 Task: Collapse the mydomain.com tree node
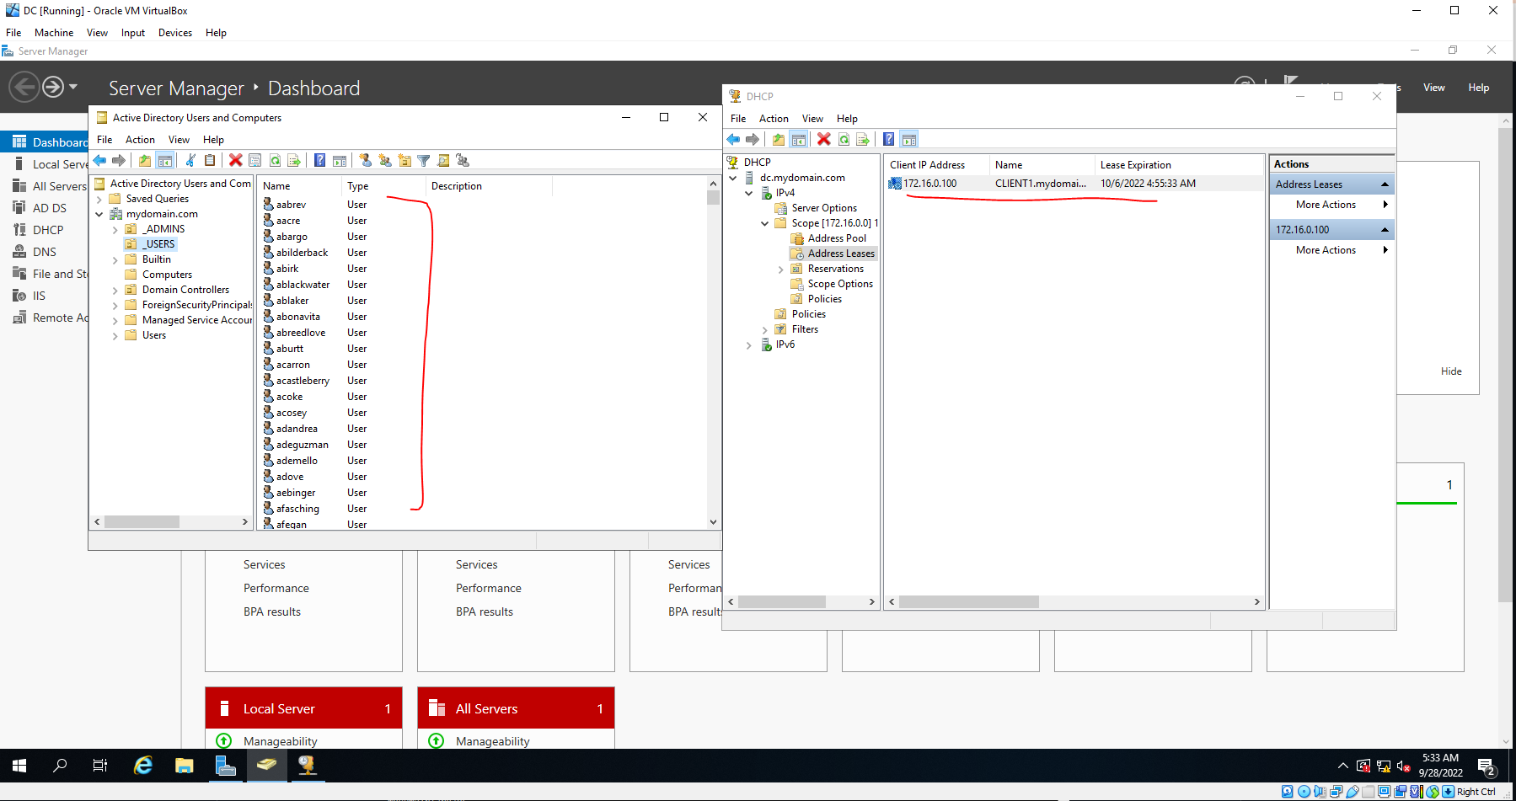99,215
